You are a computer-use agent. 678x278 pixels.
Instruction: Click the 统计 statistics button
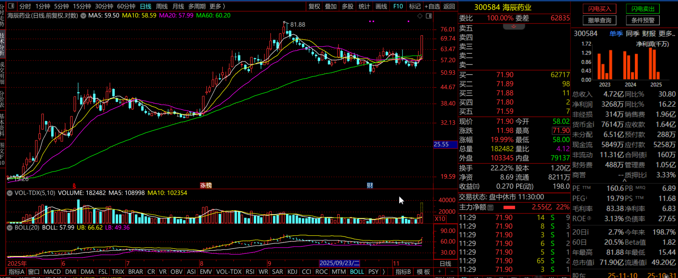[x=364, y=6]
